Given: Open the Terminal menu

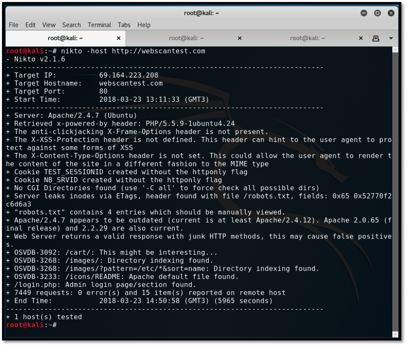Looking at the screenshot, I should point(99,25).
